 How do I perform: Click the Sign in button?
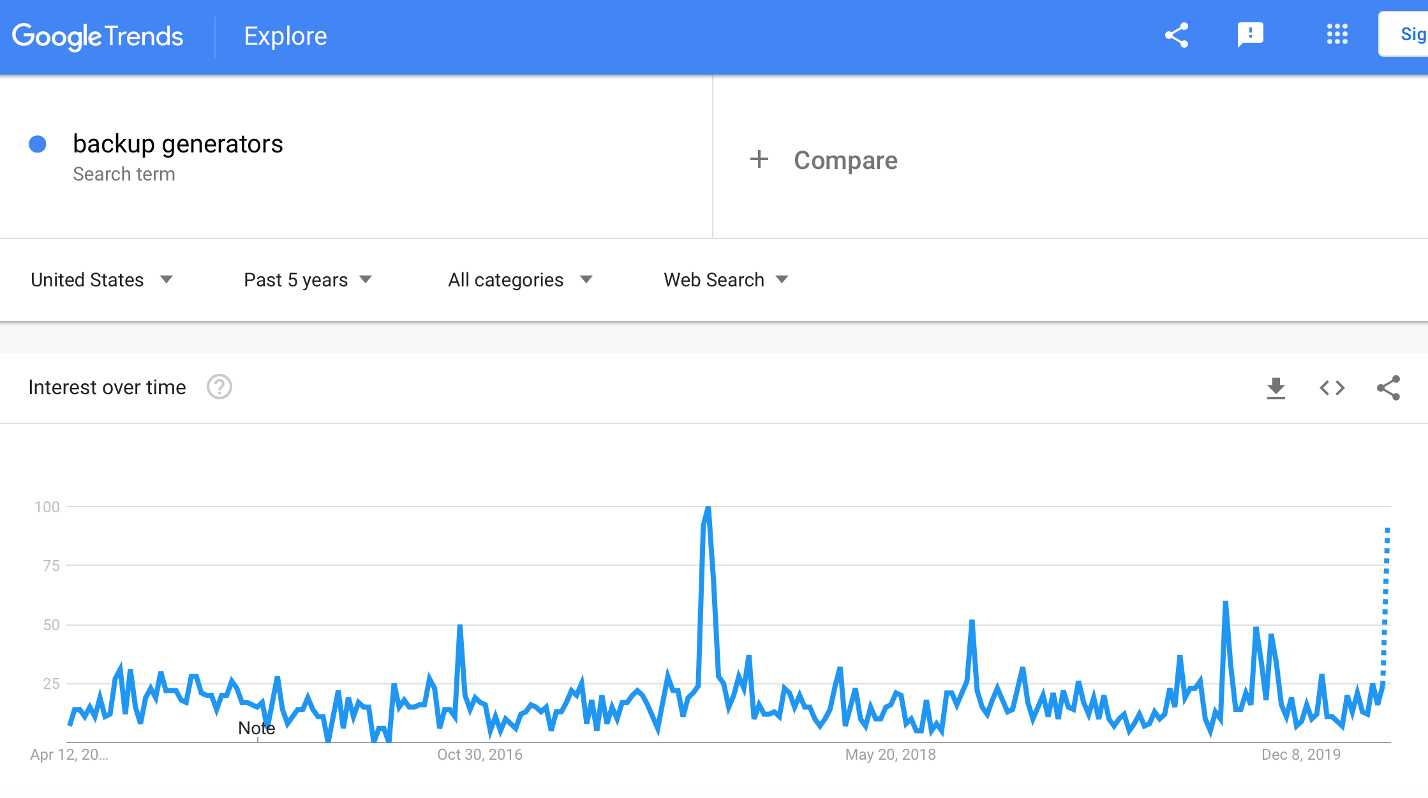tap(1407, 34)
